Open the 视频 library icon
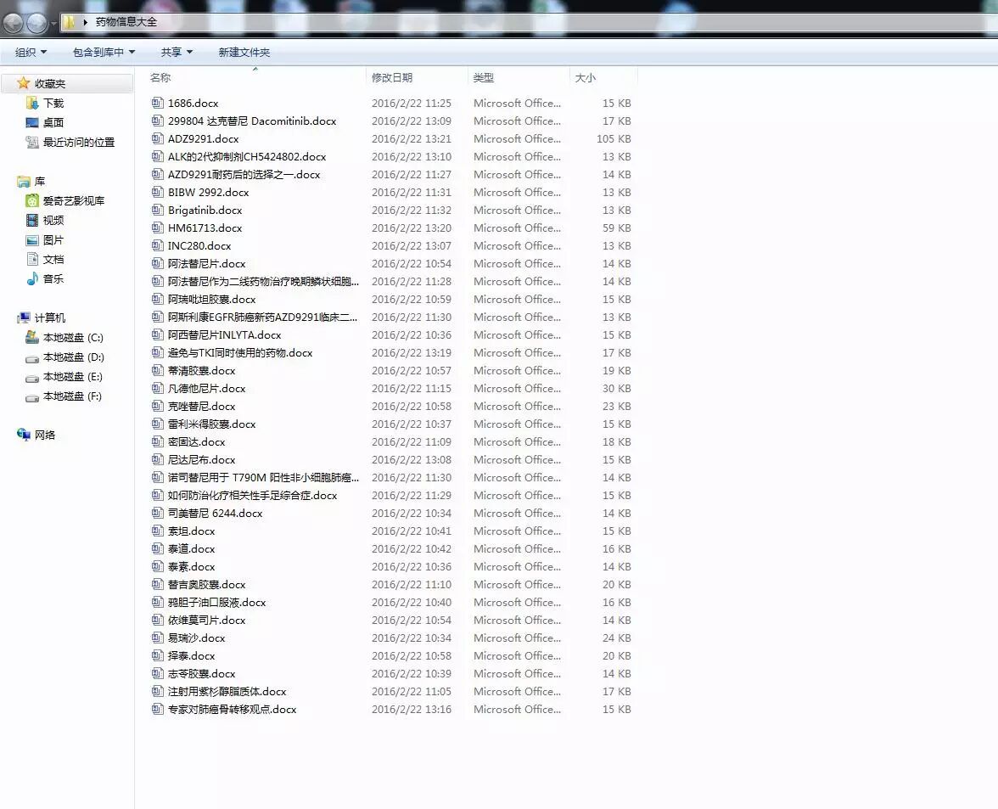This screenshot has width=998, height=809. pyautogui.click(x=32, y=220)
